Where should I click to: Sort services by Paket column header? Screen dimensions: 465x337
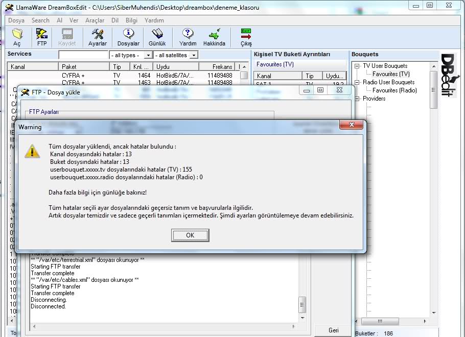(84, 67)
